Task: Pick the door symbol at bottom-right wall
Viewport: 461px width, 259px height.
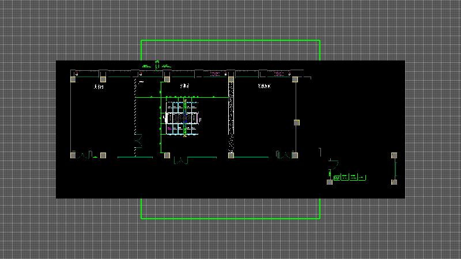Action: (284, 155)
